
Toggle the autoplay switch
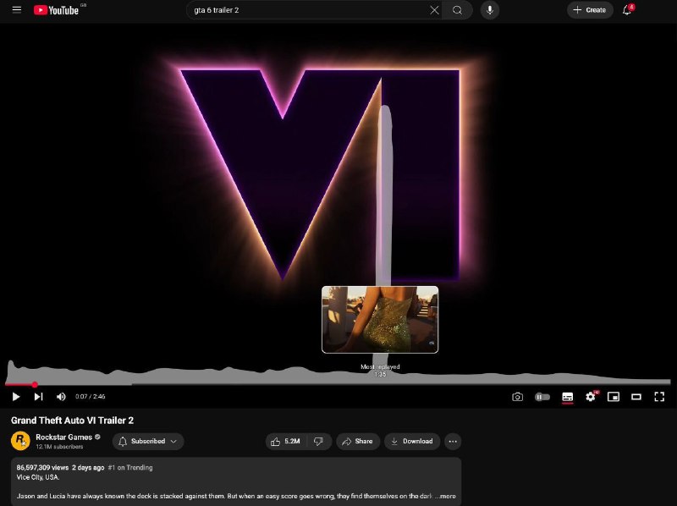(x=542, y=397)
